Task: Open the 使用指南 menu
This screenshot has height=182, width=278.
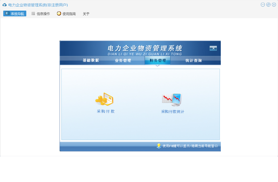Action: click(66, 14)
